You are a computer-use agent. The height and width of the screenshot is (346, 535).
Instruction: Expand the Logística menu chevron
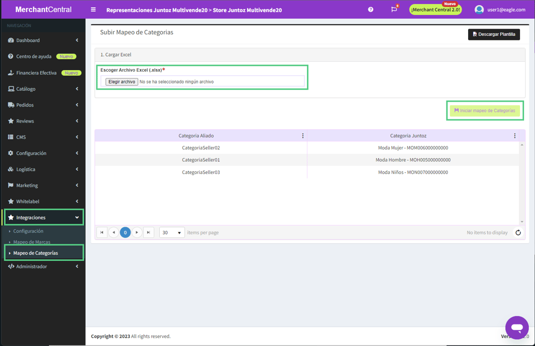click(77, 169)
